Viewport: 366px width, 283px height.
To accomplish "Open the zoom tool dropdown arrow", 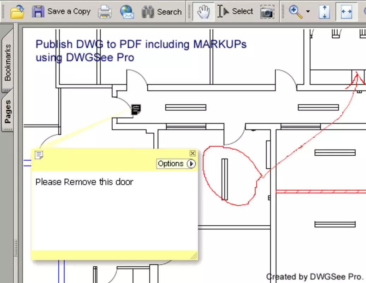I will pos(308,11).
